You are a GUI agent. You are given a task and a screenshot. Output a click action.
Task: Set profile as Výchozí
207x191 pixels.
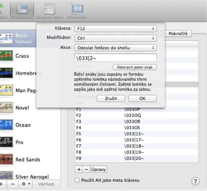[x=46, y=184]
